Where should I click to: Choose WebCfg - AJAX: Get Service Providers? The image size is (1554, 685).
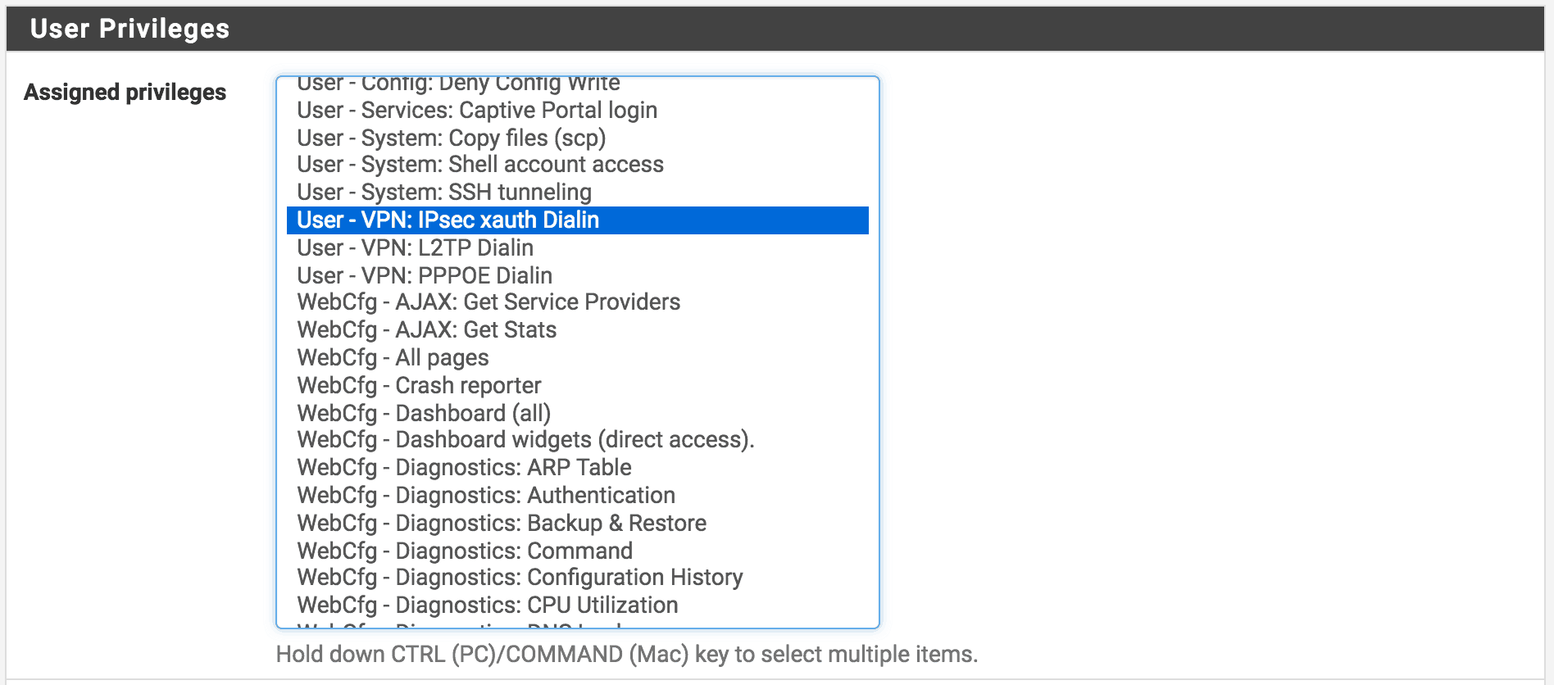click(577, 302)
